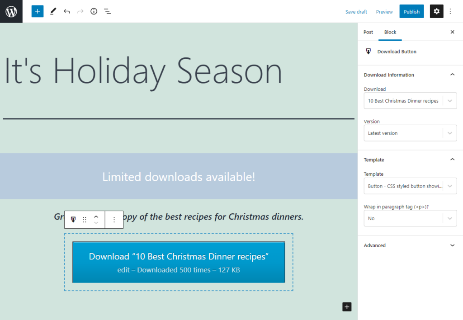The width and height of the screenshot is (463, 320).
Task: Open the Version dropdown
Action: [x=410, y=133]
